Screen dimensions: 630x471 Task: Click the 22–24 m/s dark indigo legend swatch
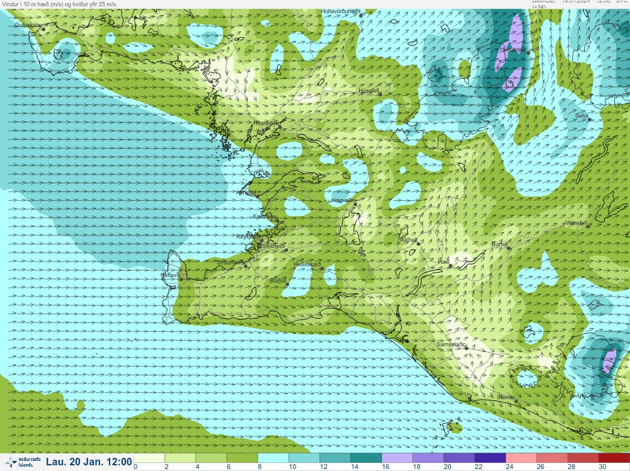(490, 458)
